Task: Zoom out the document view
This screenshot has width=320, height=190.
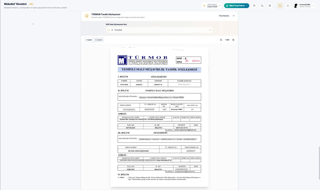Action: 221,40
